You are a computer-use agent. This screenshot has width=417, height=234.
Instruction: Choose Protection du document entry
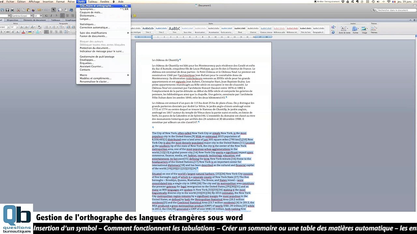coord(104,48)
